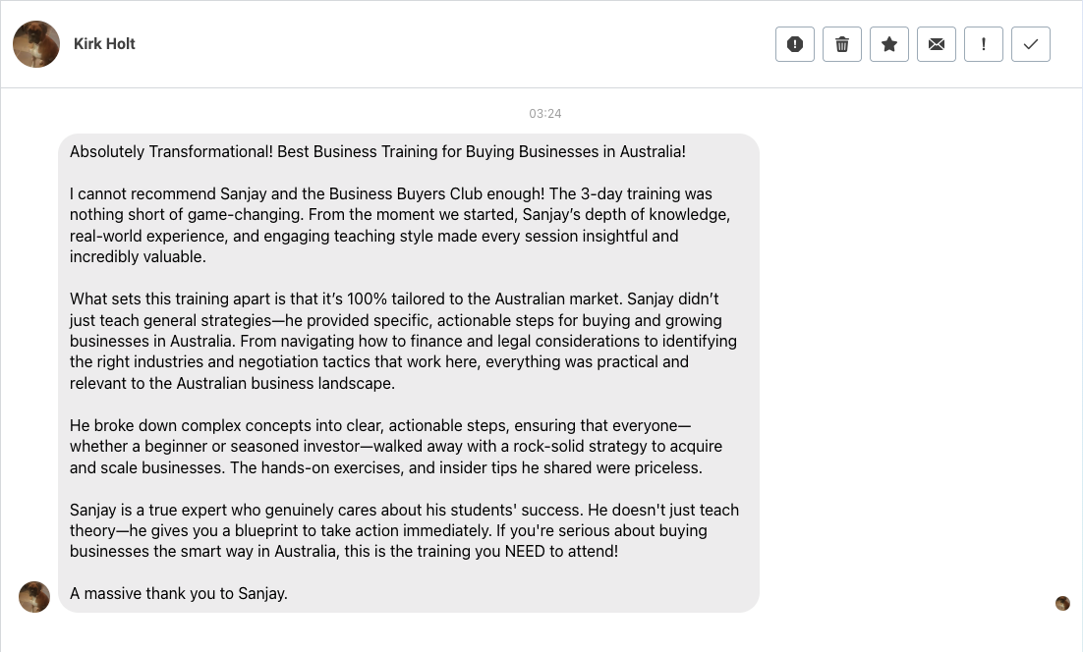Click the tiny read-receipt avatar at right
The height and width of the screenshot is (652, 1083).
[x=1062, y=603]
